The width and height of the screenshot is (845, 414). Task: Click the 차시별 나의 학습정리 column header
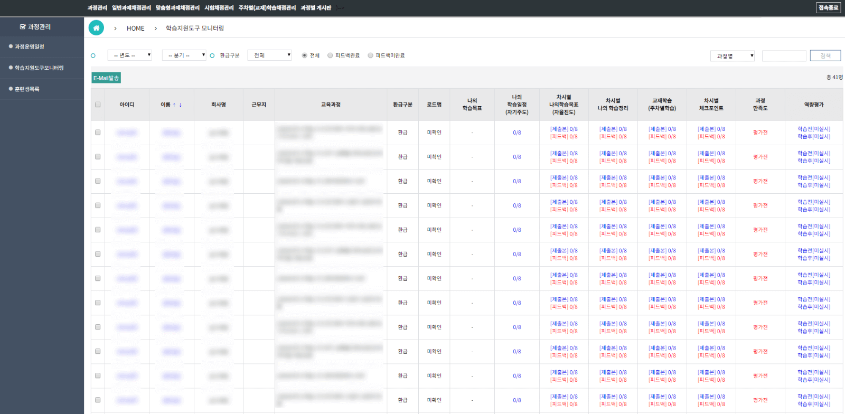tap(613, 105)
